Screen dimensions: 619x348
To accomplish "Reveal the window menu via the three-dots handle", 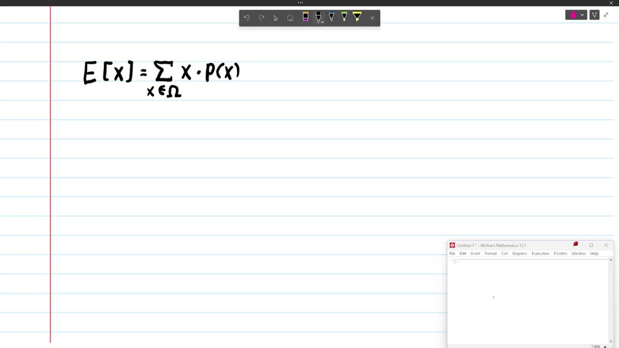I will coord(300,4).
